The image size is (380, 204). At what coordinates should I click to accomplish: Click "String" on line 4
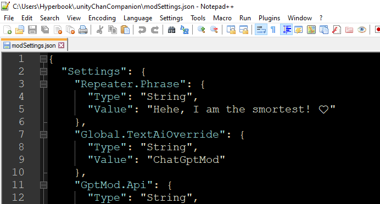tap(166, 97)
